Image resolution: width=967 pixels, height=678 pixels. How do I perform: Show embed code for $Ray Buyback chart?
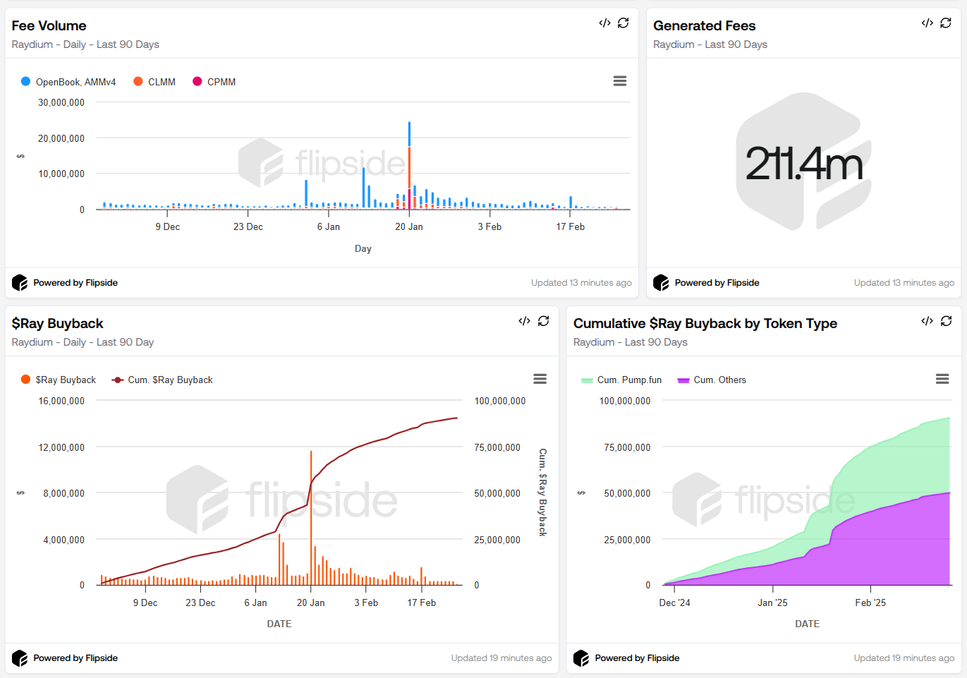(x=524, y=321)
